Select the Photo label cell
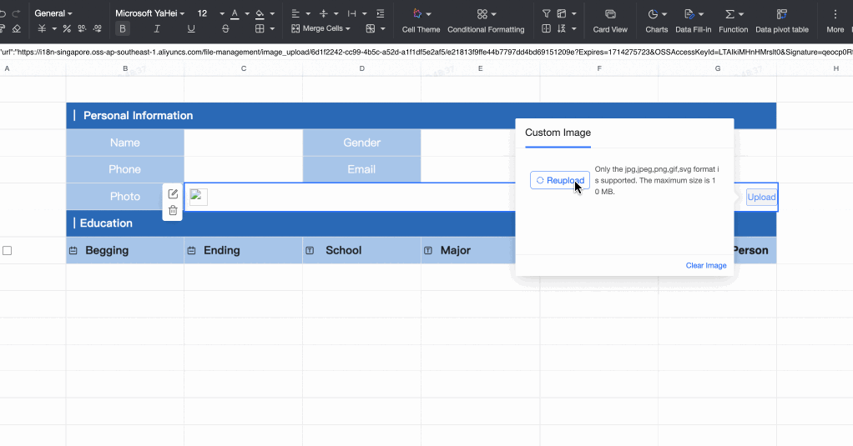 (125, 196)
